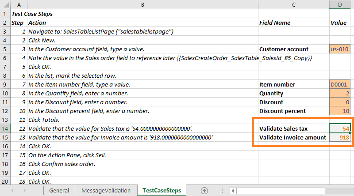Select 'In the Item number field, type a value.'

coord(142,84)
